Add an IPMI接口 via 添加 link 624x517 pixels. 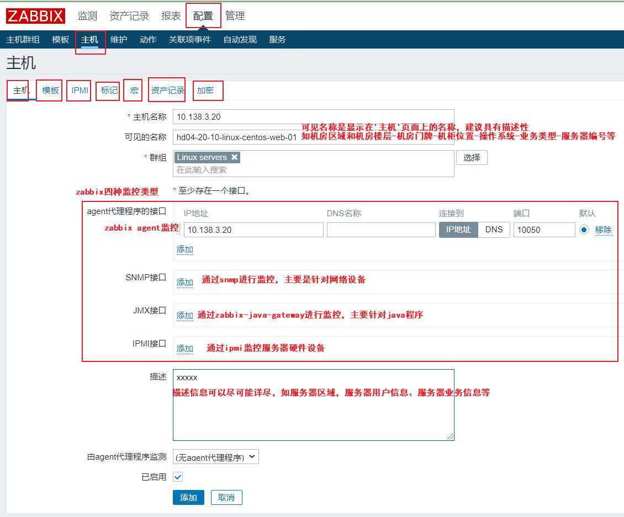(184, 349)
